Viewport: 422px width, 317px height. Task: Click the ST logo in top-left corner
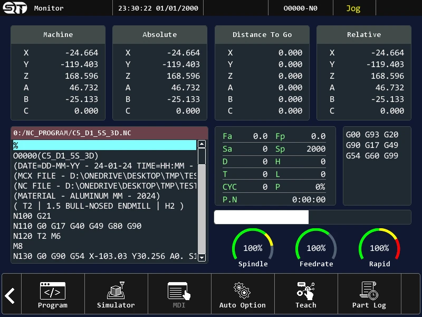tap(15, 8)
